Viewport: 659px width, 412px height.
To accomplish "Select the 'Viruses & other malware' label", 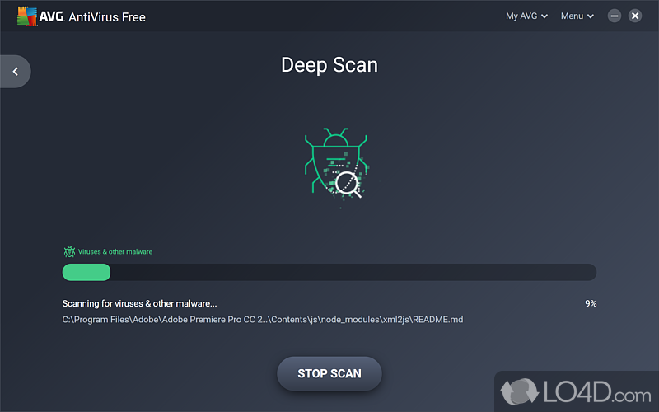I will pos(115,252).
